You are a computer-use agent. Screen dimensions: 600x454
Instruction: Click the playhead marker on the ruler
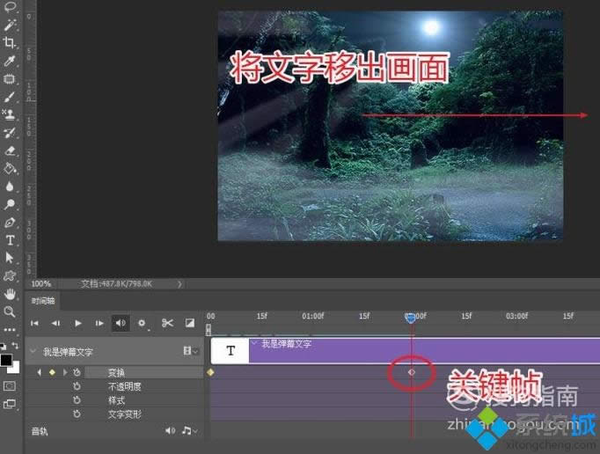coord(410,318)
